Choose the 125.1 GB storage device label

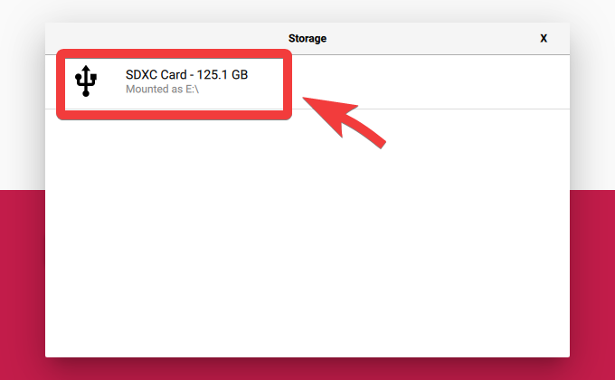coord(186,74)
